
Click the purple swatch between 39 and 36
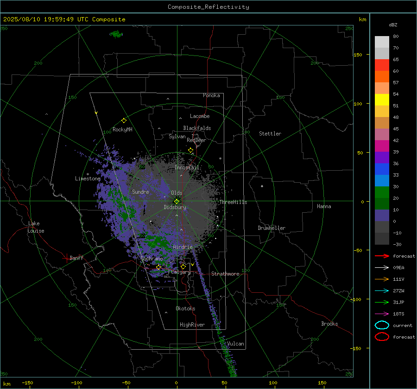tap(382, 158)
